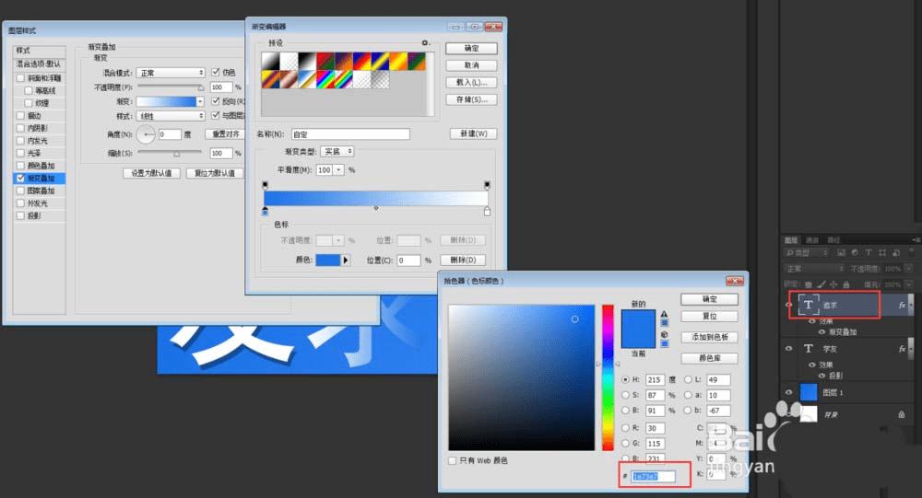Viewport: 922px width, 498px height.
Task: Click the lock transparent pixels icon
Action: pyautogui.click(x=810, y=284)
